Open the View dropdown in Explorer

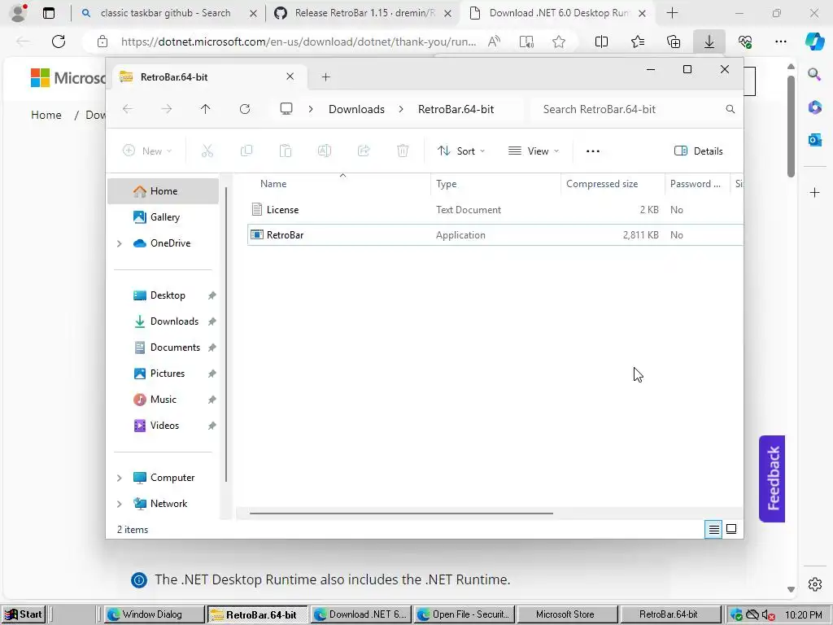pos(534,151)
